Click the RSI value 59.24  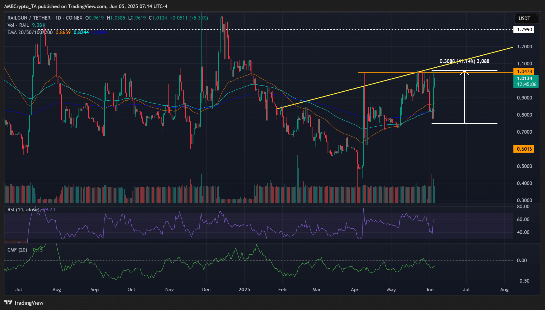(49, 210)
